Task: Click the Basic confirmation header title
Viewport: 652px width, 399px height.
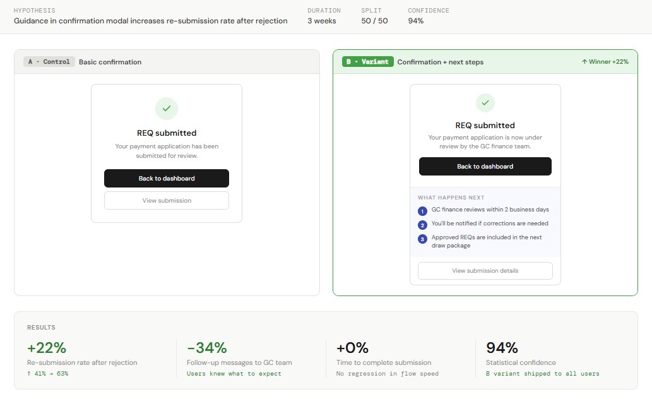Action: (110, 62)
